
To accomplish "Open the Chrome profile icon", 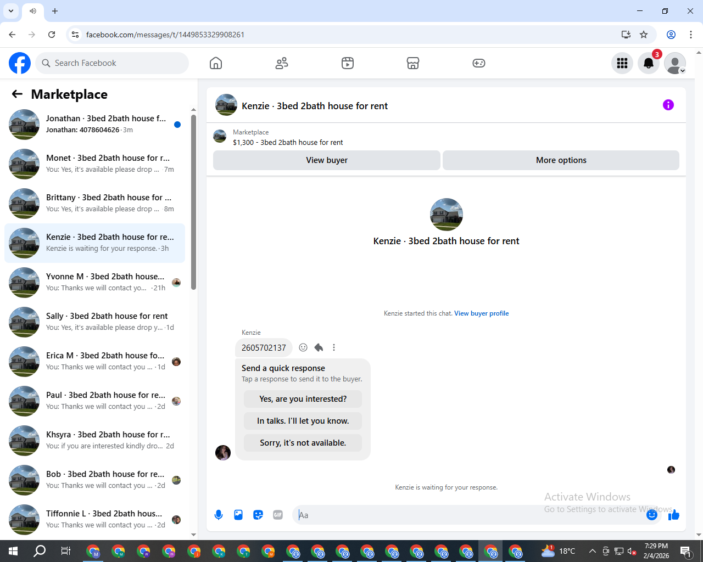I will click(671, 35).
